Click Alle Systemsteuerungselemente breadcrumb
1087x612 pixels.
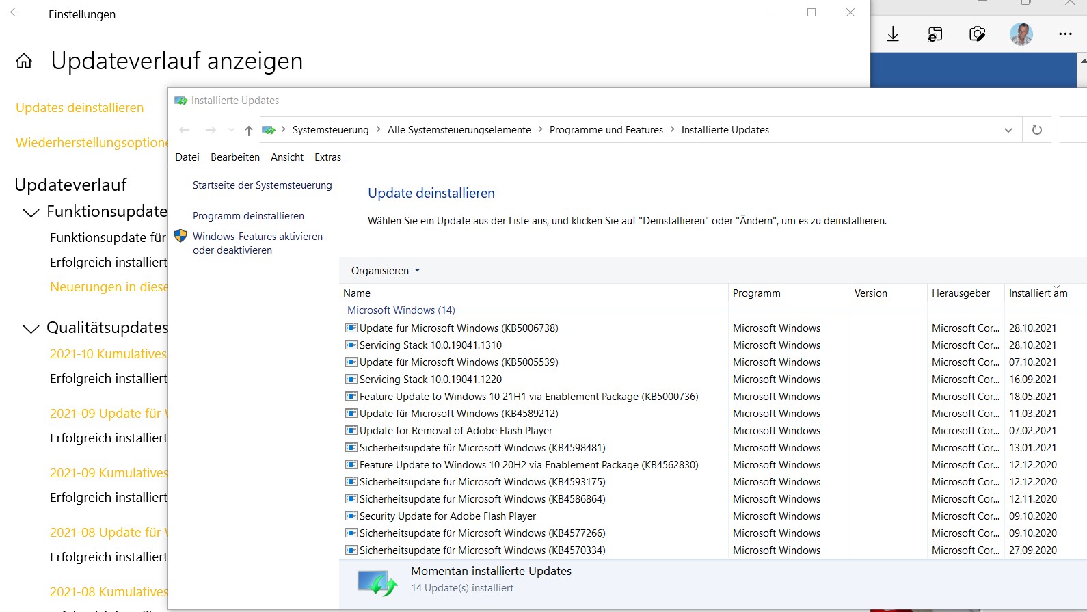459,130
